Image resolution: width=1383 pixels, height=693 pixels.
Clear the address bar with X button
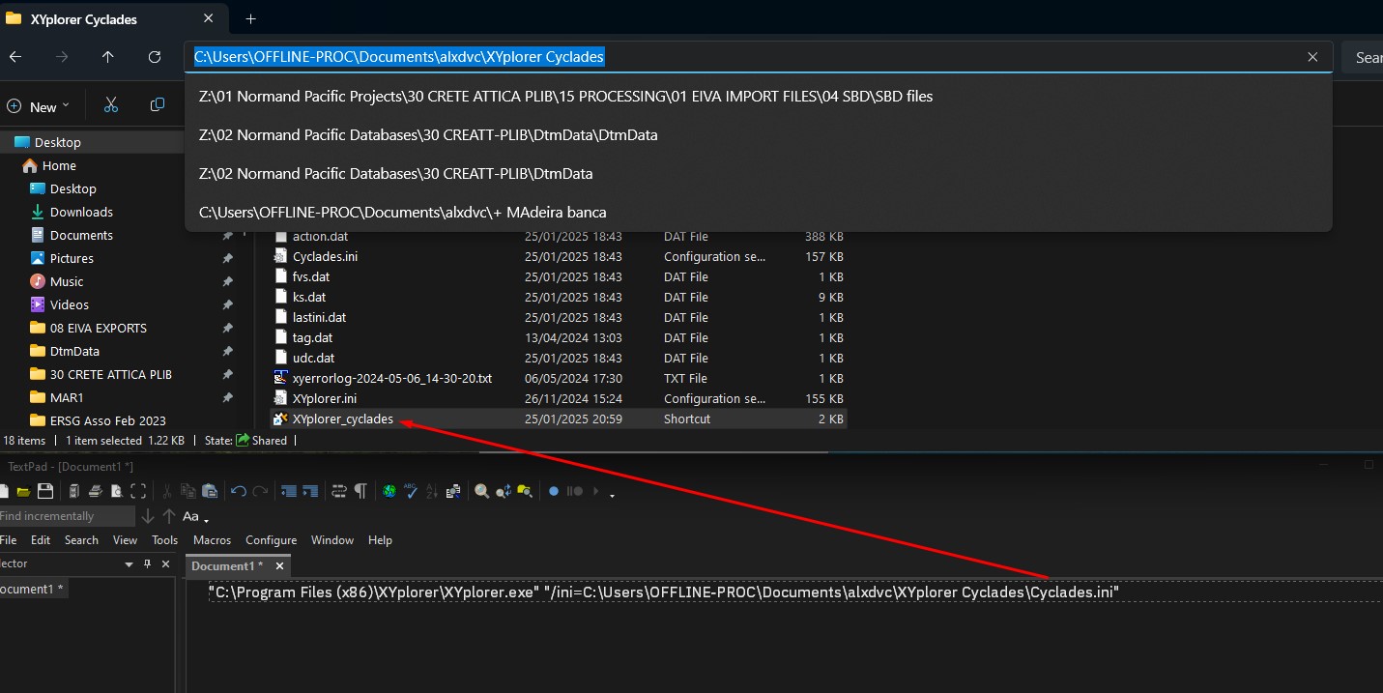click(x=1312, y=57)
